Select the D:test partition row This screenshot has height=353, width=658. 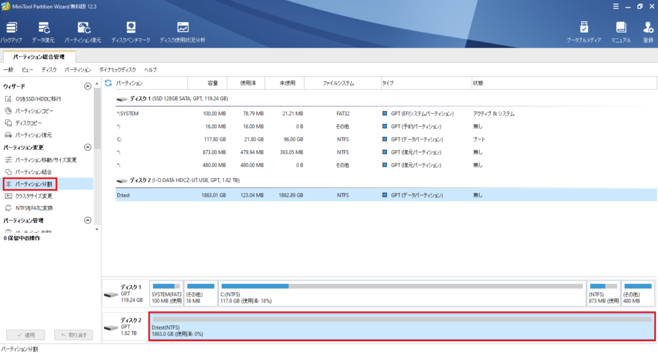pyautogui.click(x=386, y=194)
